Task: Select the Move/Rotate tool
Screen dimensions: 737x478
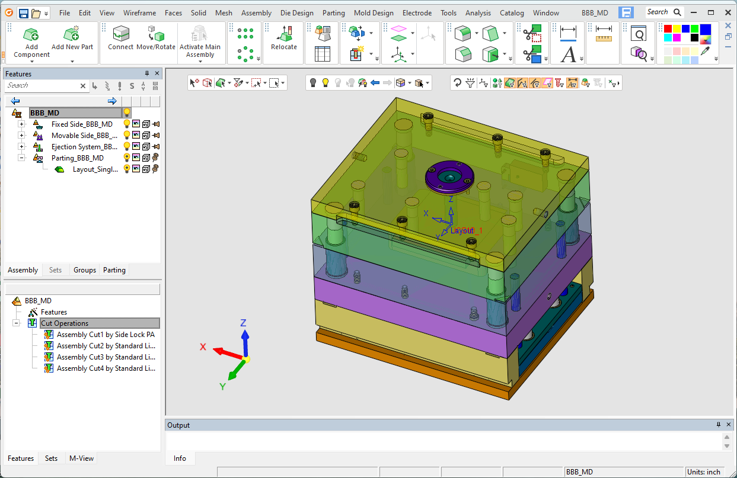Action: coord(156,39)
